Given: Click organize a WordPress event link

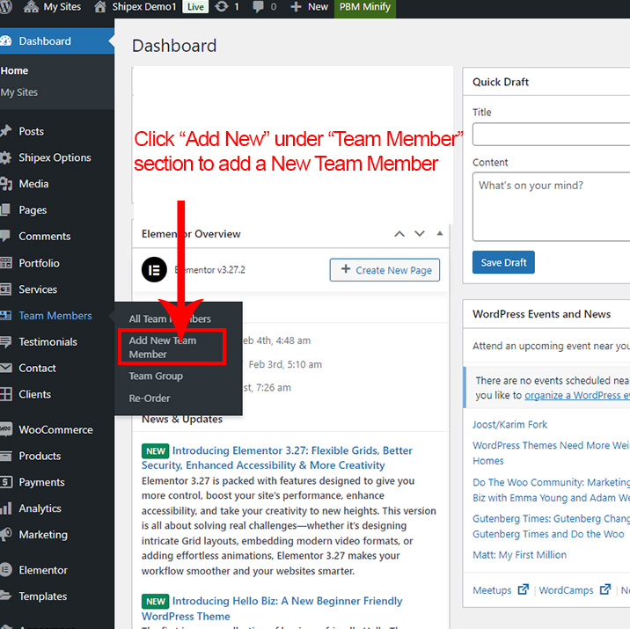Looking at the screenshot, I should pyautogui.click(x=577, y=395).
